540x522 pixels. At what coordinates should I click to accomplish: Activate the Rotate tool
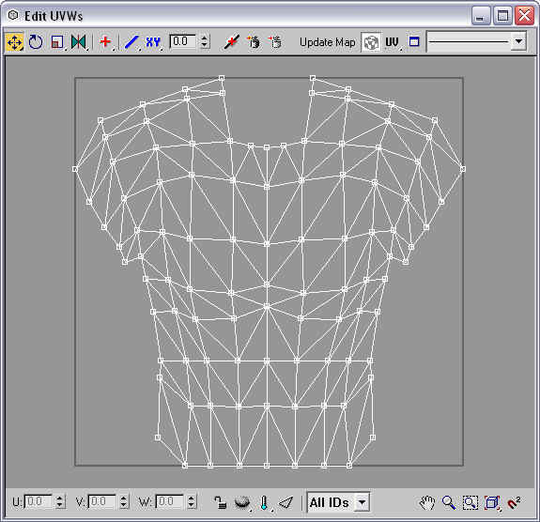(x=36, y=42)
